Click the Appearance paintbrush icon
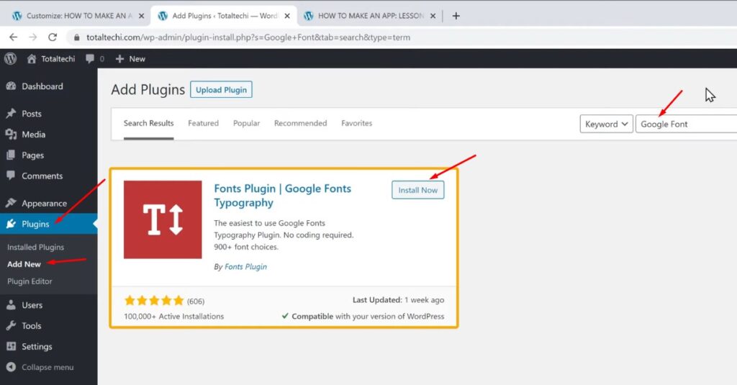Image resolution: width=737 pixels, height=385 pixels. [11, 203]
